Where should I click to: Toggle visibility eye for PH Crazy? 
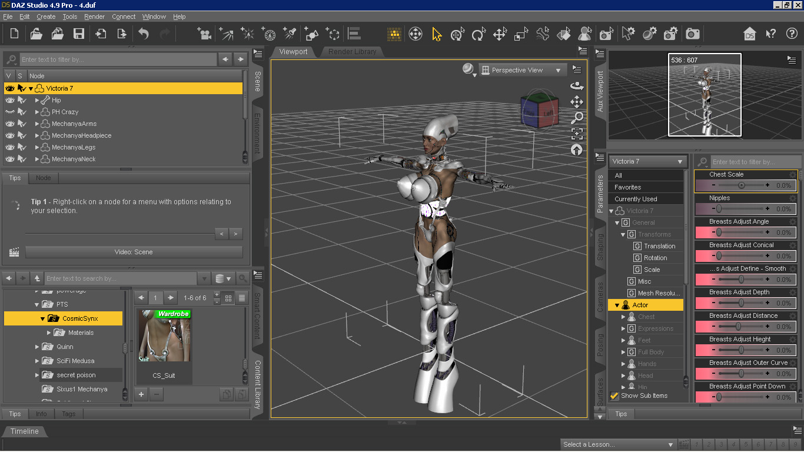tap(9, 112)
